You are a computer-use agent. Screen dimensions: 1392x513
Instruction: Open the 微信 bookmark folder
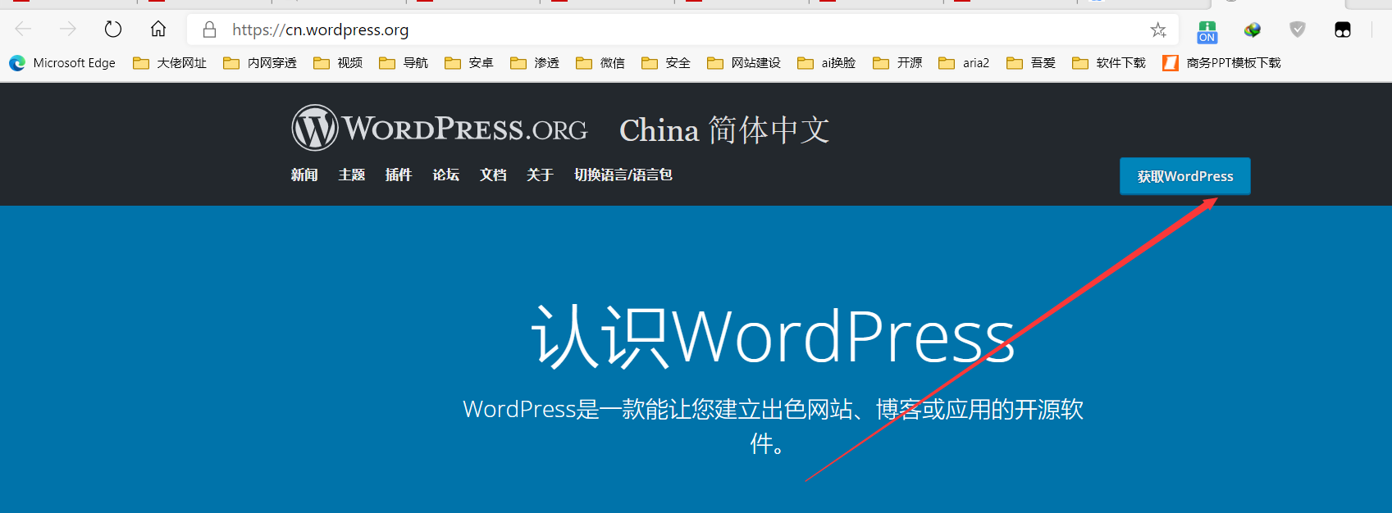click(600, 63)
